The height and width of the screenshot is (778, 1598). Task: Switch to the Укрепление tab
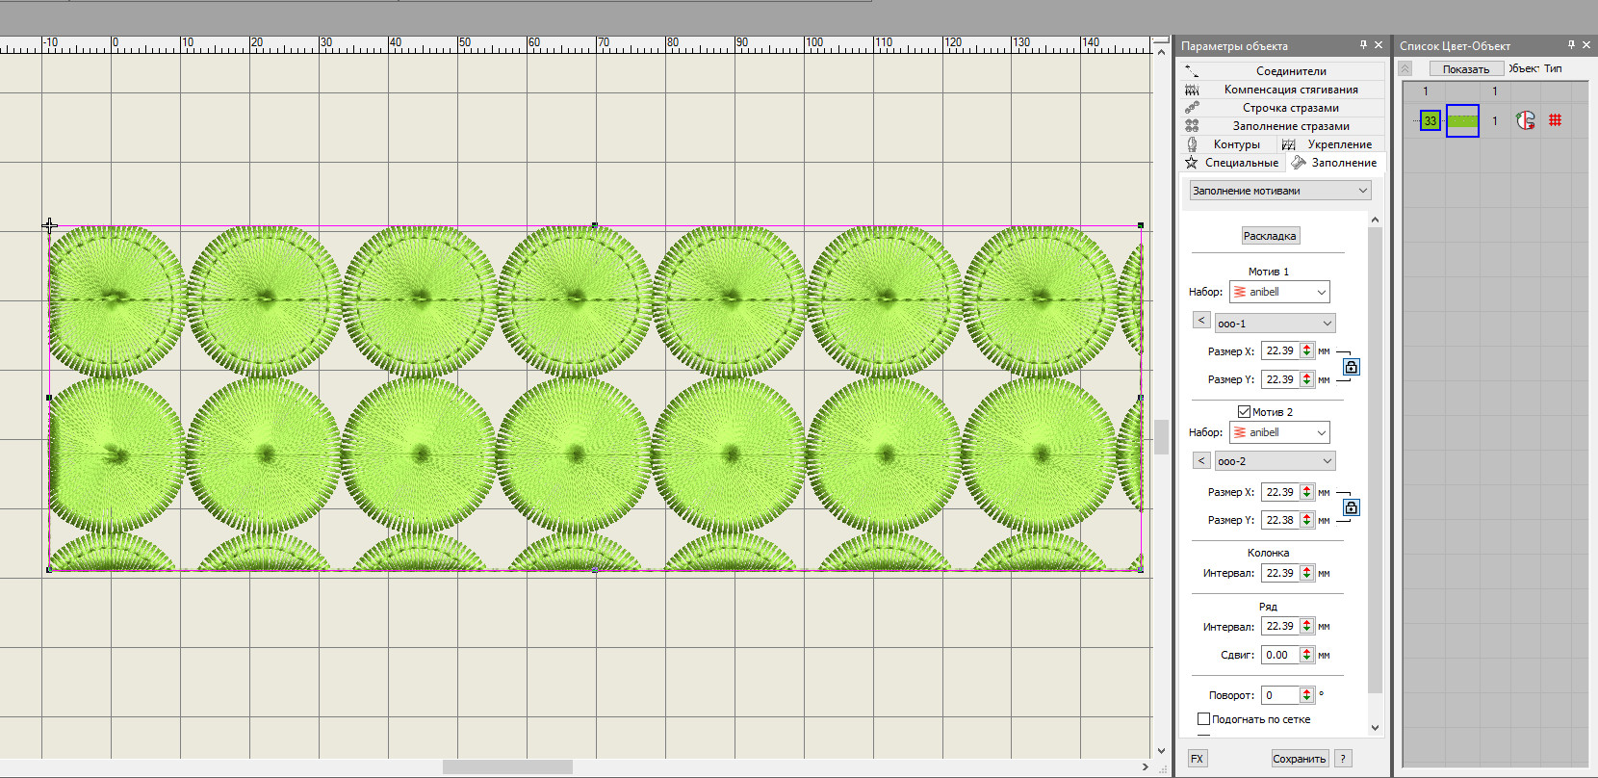click(x=1331, y=143)
